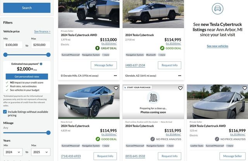This screenshot has width=248, height=161.
Task: Expand '+ more' features on $113,000 Cybertruck AWD
Action: coord(106,55)
